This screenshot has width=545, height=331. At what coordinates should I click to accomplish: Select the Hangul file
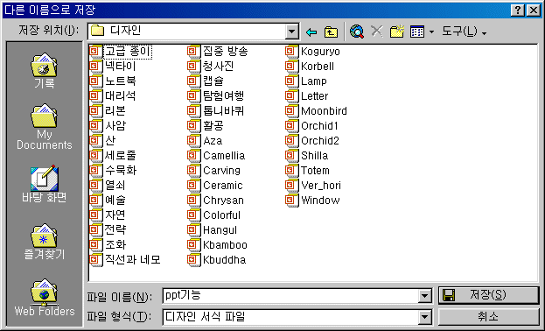213,229
